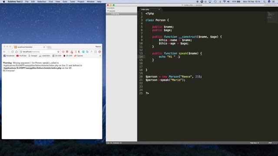278x156 pixels.
Task: Reload the localhost page
Action: 13,52
